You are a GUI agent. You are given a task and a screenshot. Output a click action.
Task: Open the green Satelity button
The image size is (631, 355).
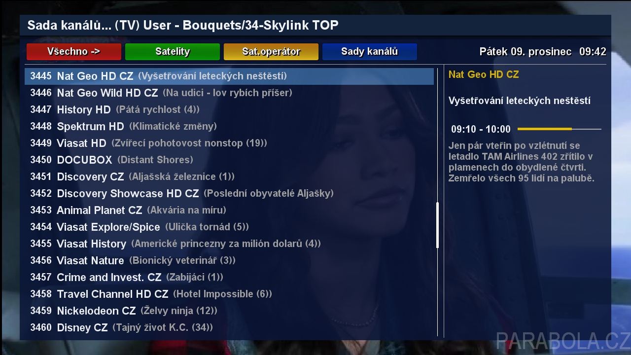[173, 52]
